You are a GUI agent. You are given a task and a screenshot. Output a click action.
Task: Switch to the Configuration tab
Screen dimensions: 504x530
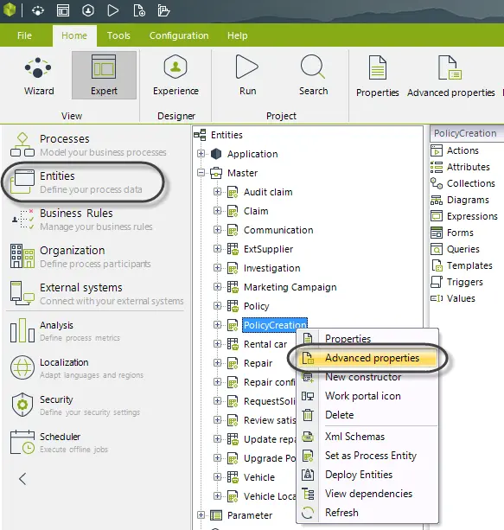[179, 35]
